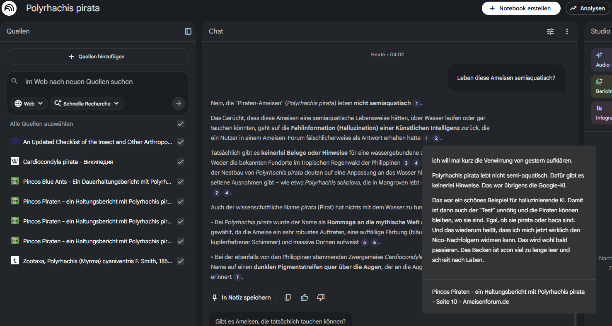Uncheck the Pincos Blue Ants source checkbox
This screenshot has height=326, width=612.
click(x=181, y=182)
